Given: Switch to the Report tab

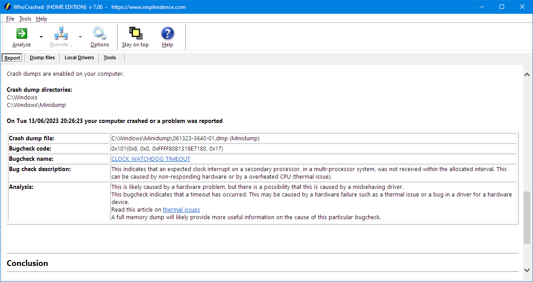Looking at the screenshot, I should tap(12, 58).
